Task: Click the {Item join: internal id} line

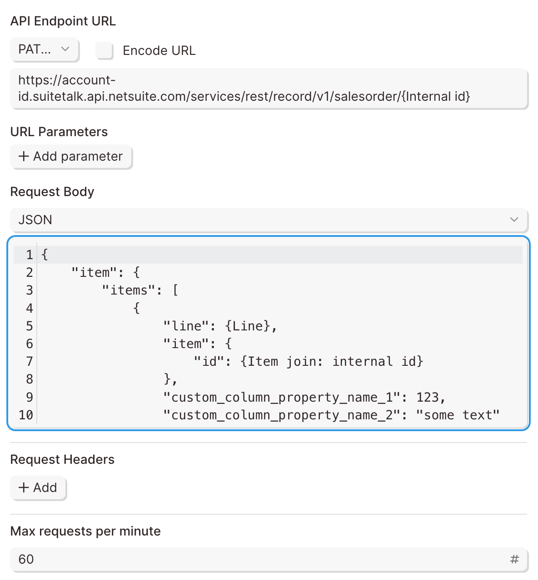Action: pyautogui.click(x=309, y=362)
